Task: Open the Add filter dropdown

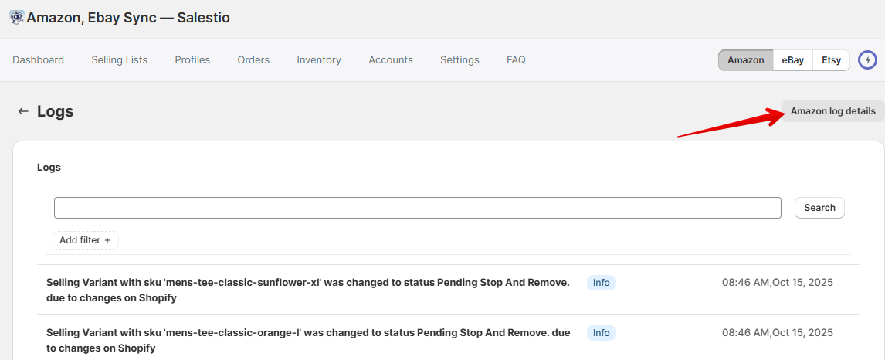Action: point(85,240)
